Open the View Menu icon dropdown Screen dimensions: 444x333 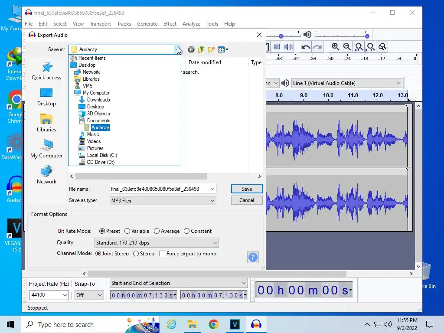(223, 49)
